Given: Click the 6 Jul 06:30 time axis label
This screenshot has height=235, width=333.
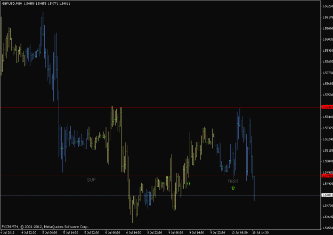Looking at the screenshot, I should tap(113, 233).
